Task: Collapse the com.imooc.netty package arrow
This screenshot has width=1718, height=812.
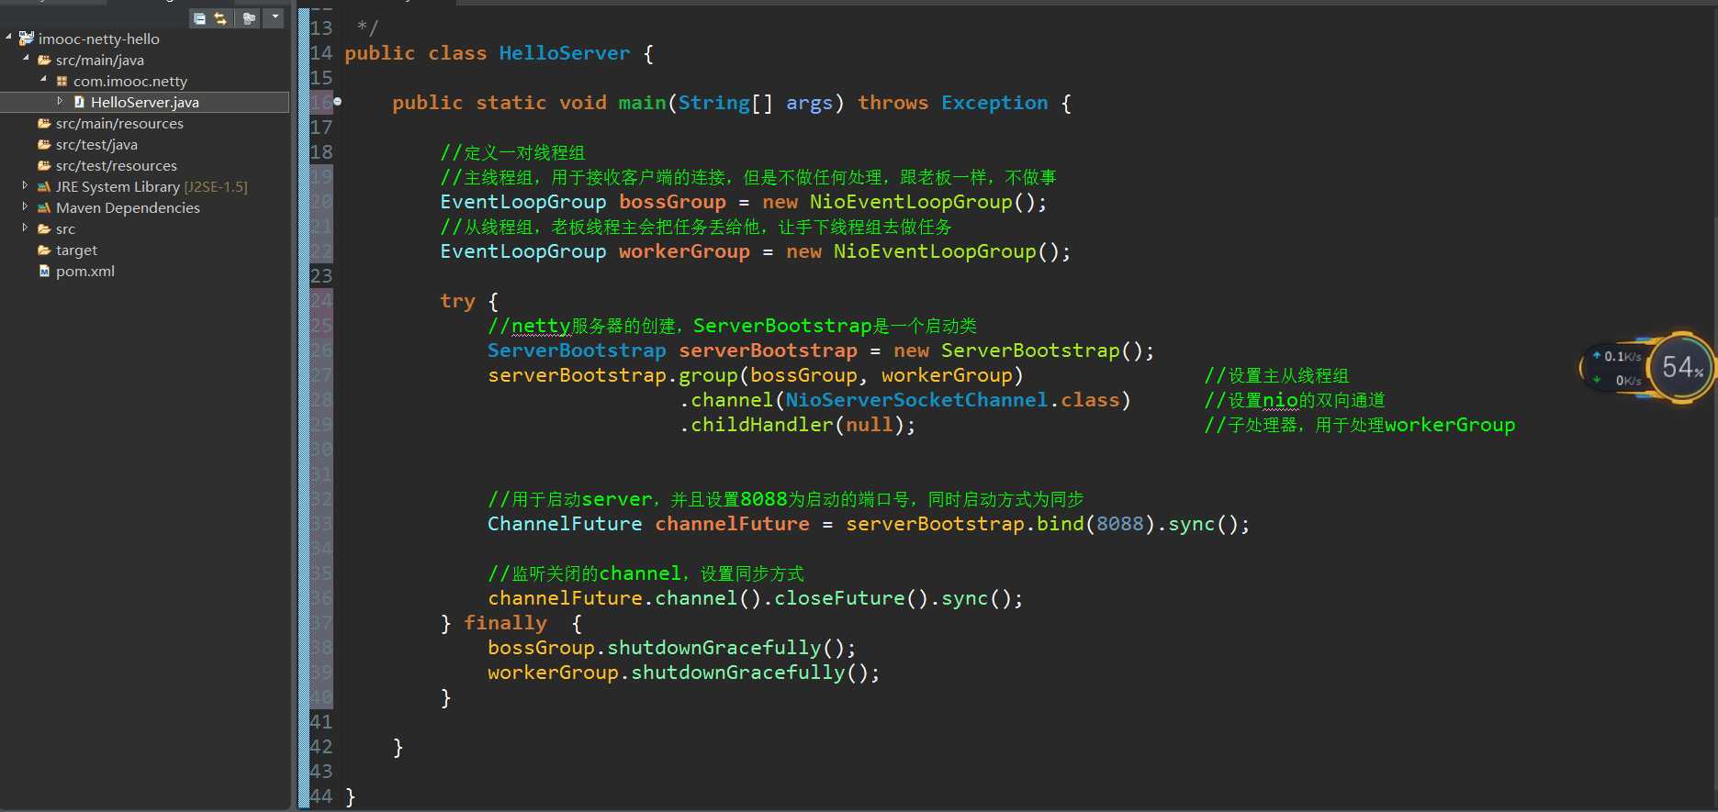Action: tap(43, 80)
